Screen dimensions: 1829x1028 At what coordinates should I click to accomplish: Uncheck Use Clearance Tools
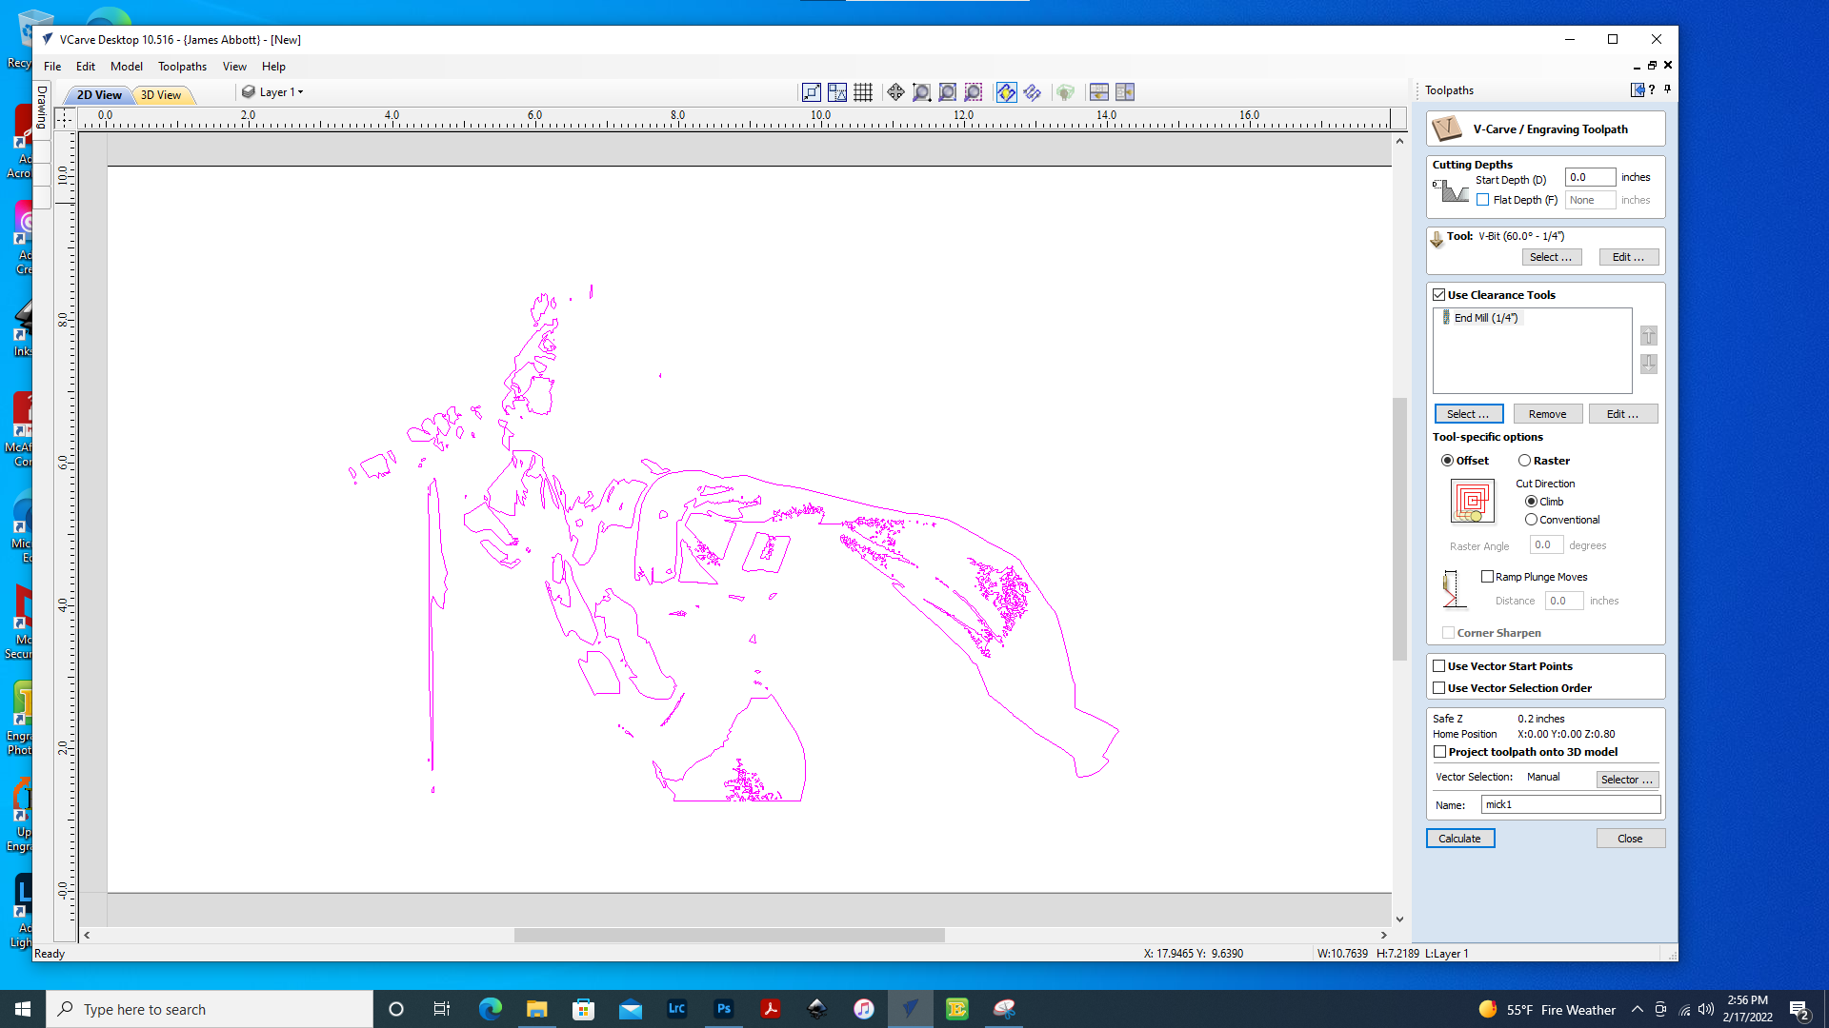(x=1439, y=295)
